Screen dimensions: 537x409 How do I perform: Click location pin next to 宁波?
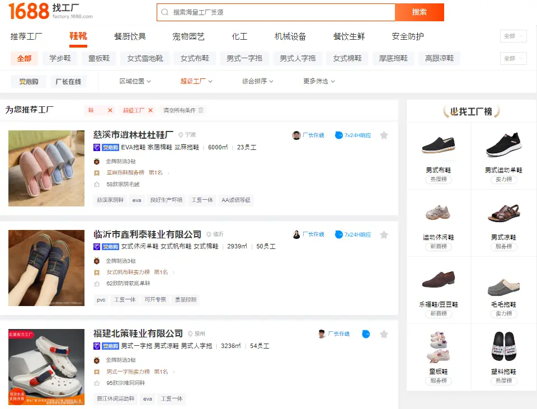pos(181,135)
